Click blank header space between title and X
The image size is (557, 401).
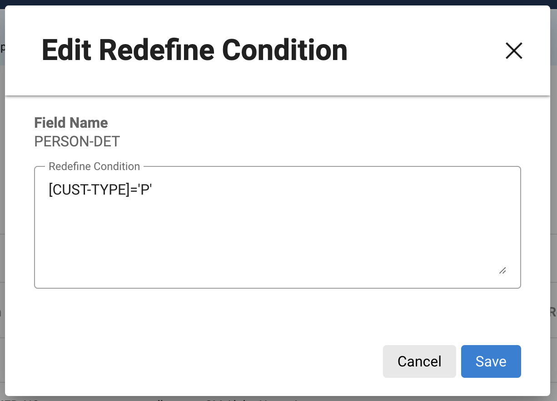423,50
